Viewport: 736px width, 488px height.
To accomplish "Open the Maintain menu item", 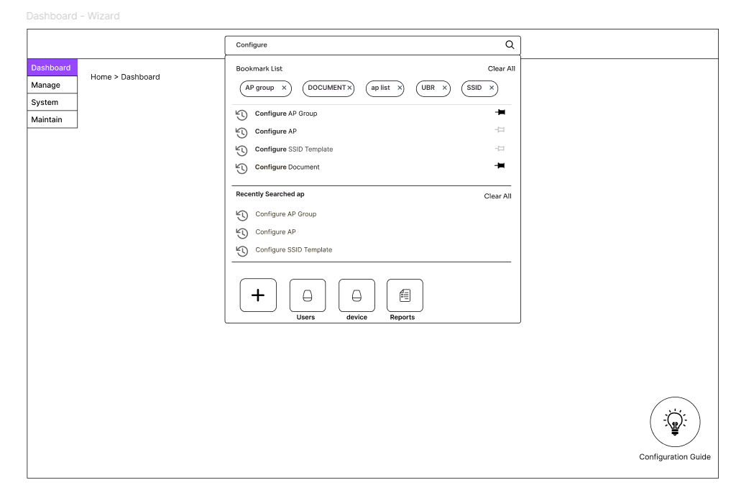I will [x=52, y=119].
